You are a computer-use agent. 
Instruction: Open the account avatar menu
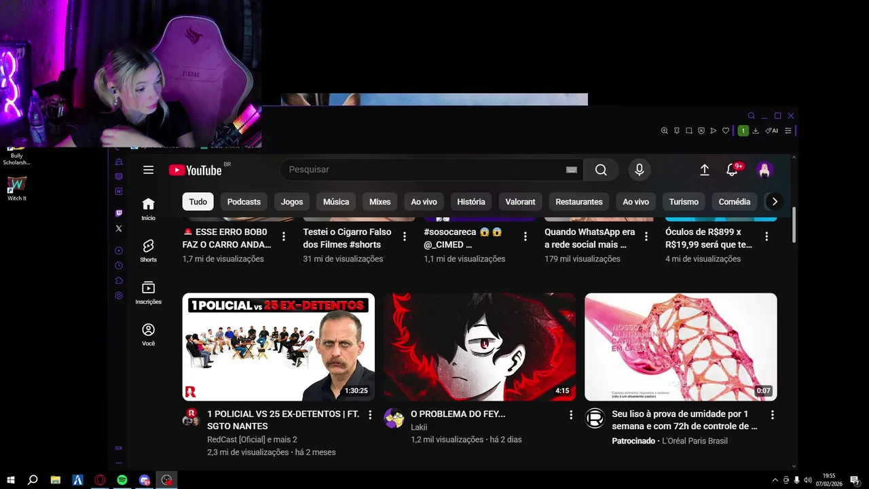pyautogui.click(x=765, y=170)
